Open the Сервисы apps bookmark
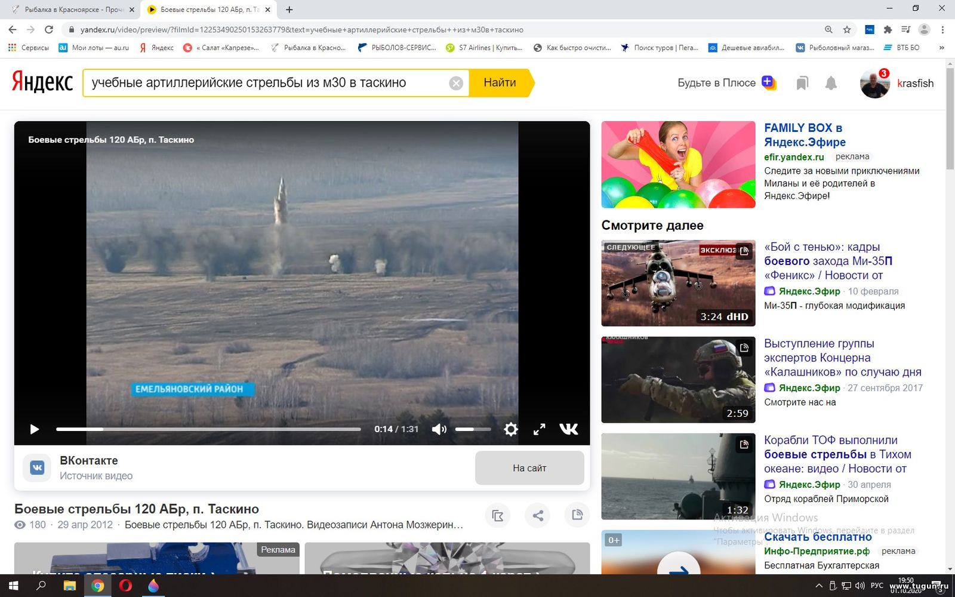This screenshot has width=955, height=597. (28, 47)
